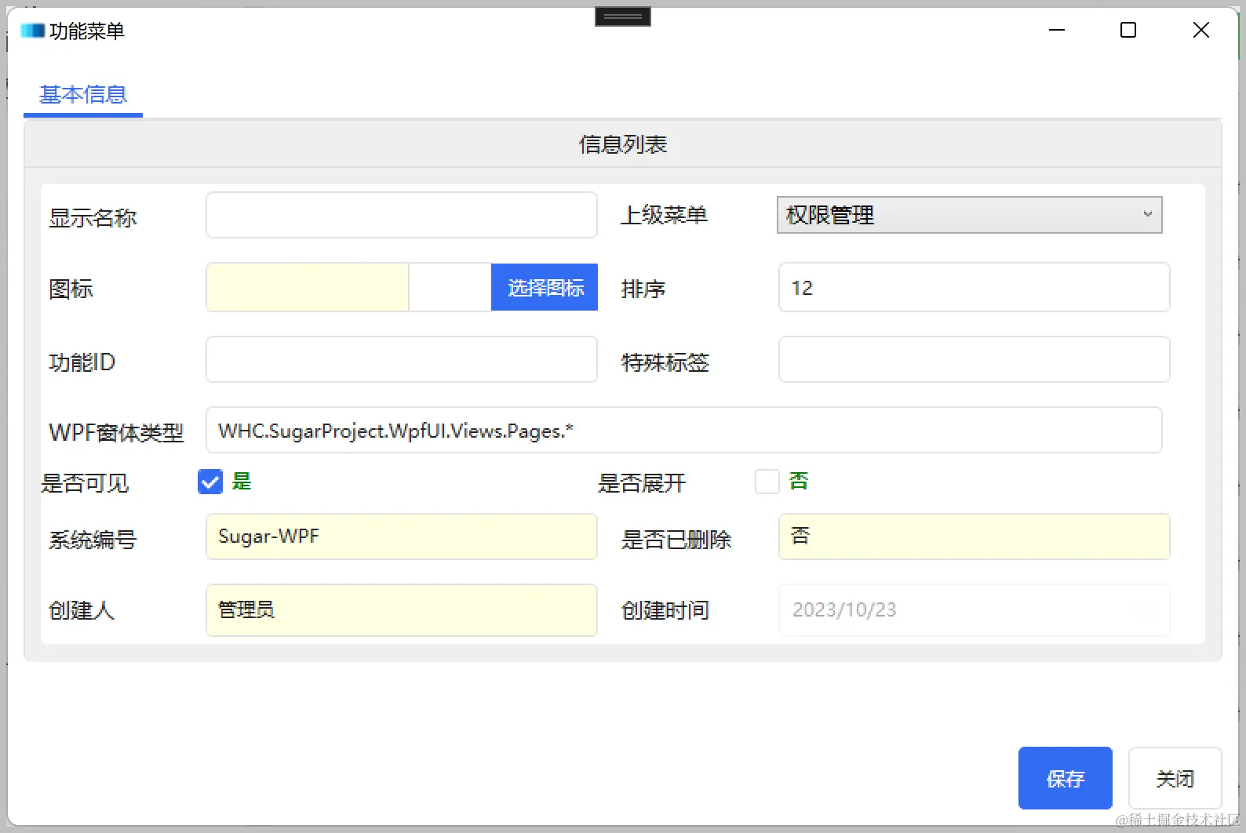Viewport: 1246px width, 833px height.
Task: Click the 保存 button
Action: (x=1066, y=778)
